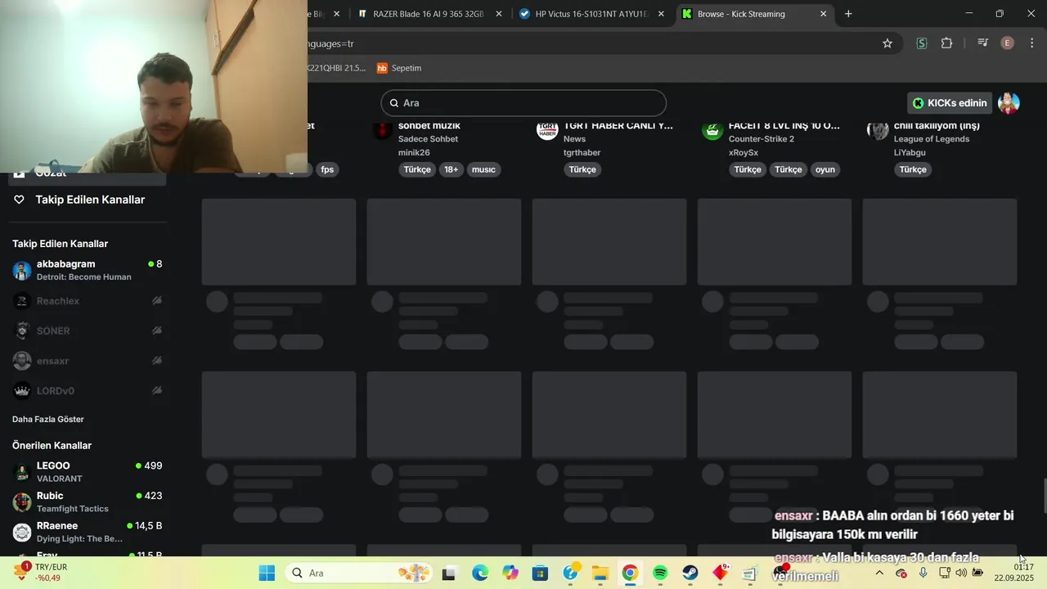Screen dimensions: 1047x589
Task: Open League of Legends category link
Action: pos(932,139)
